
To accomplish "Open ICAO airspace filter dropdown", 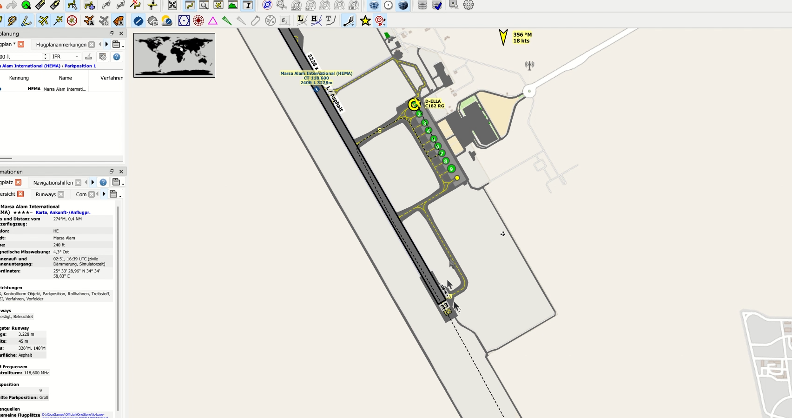I will (296, 5).
